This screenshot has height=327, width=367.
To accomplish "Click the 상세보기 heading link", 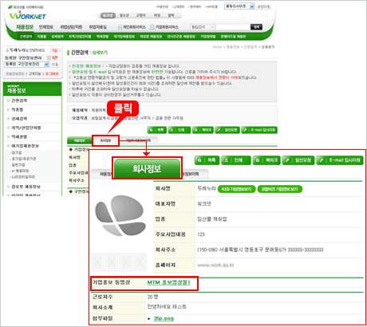I will point(100,53).
